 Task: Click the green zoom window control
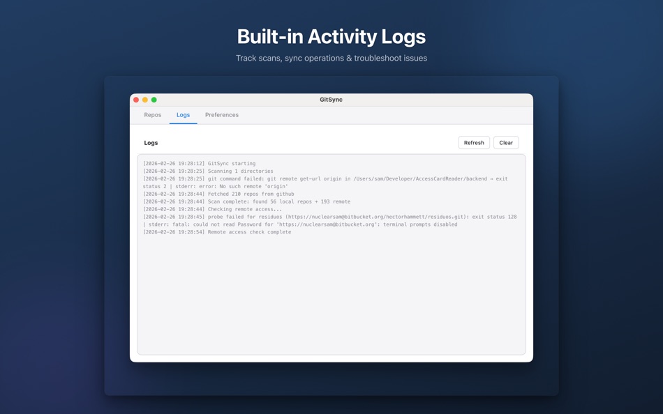(x=154, y=99)
